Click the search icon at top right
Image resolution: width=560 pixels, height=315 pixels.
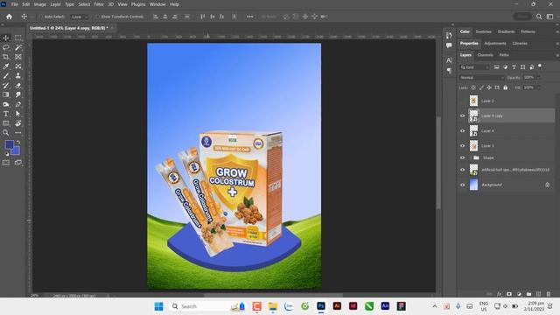[539, 17]
